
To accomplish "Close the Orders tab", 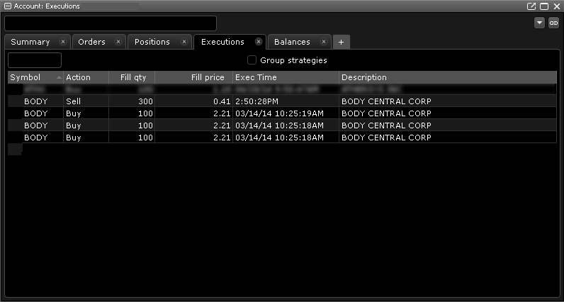I will (x=118, y=42).
